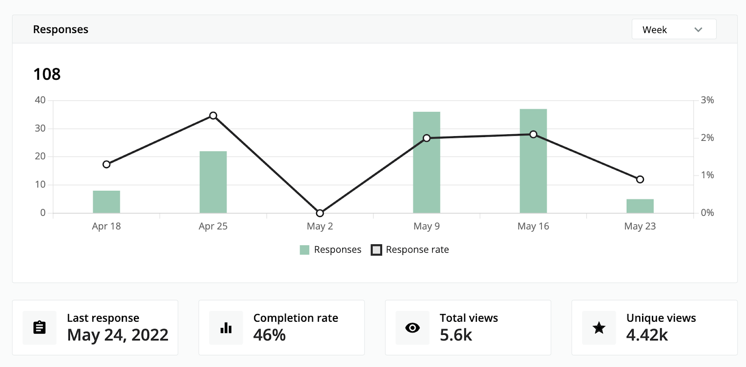Select the Apr 18 responses bar
Image resolution: width=746 pixels, height=367 pixels.
point(106,202)
